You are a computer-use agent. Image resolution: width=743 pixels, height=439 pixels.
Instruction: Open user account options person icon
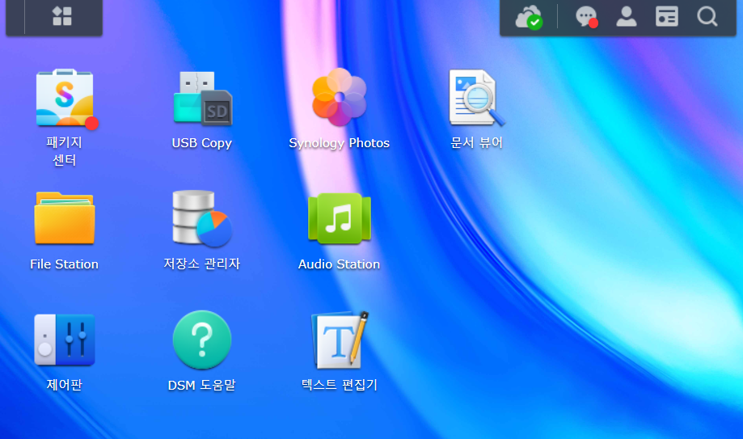tap(627, 16)
